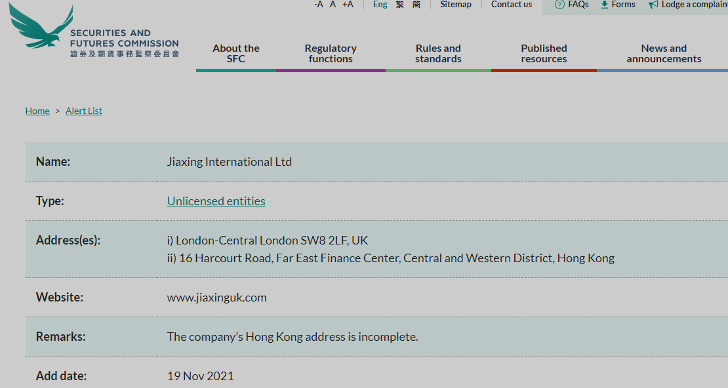Open the Sitemap link
The width and height of the screenshot is (728, 388).
tap(456, 4)
